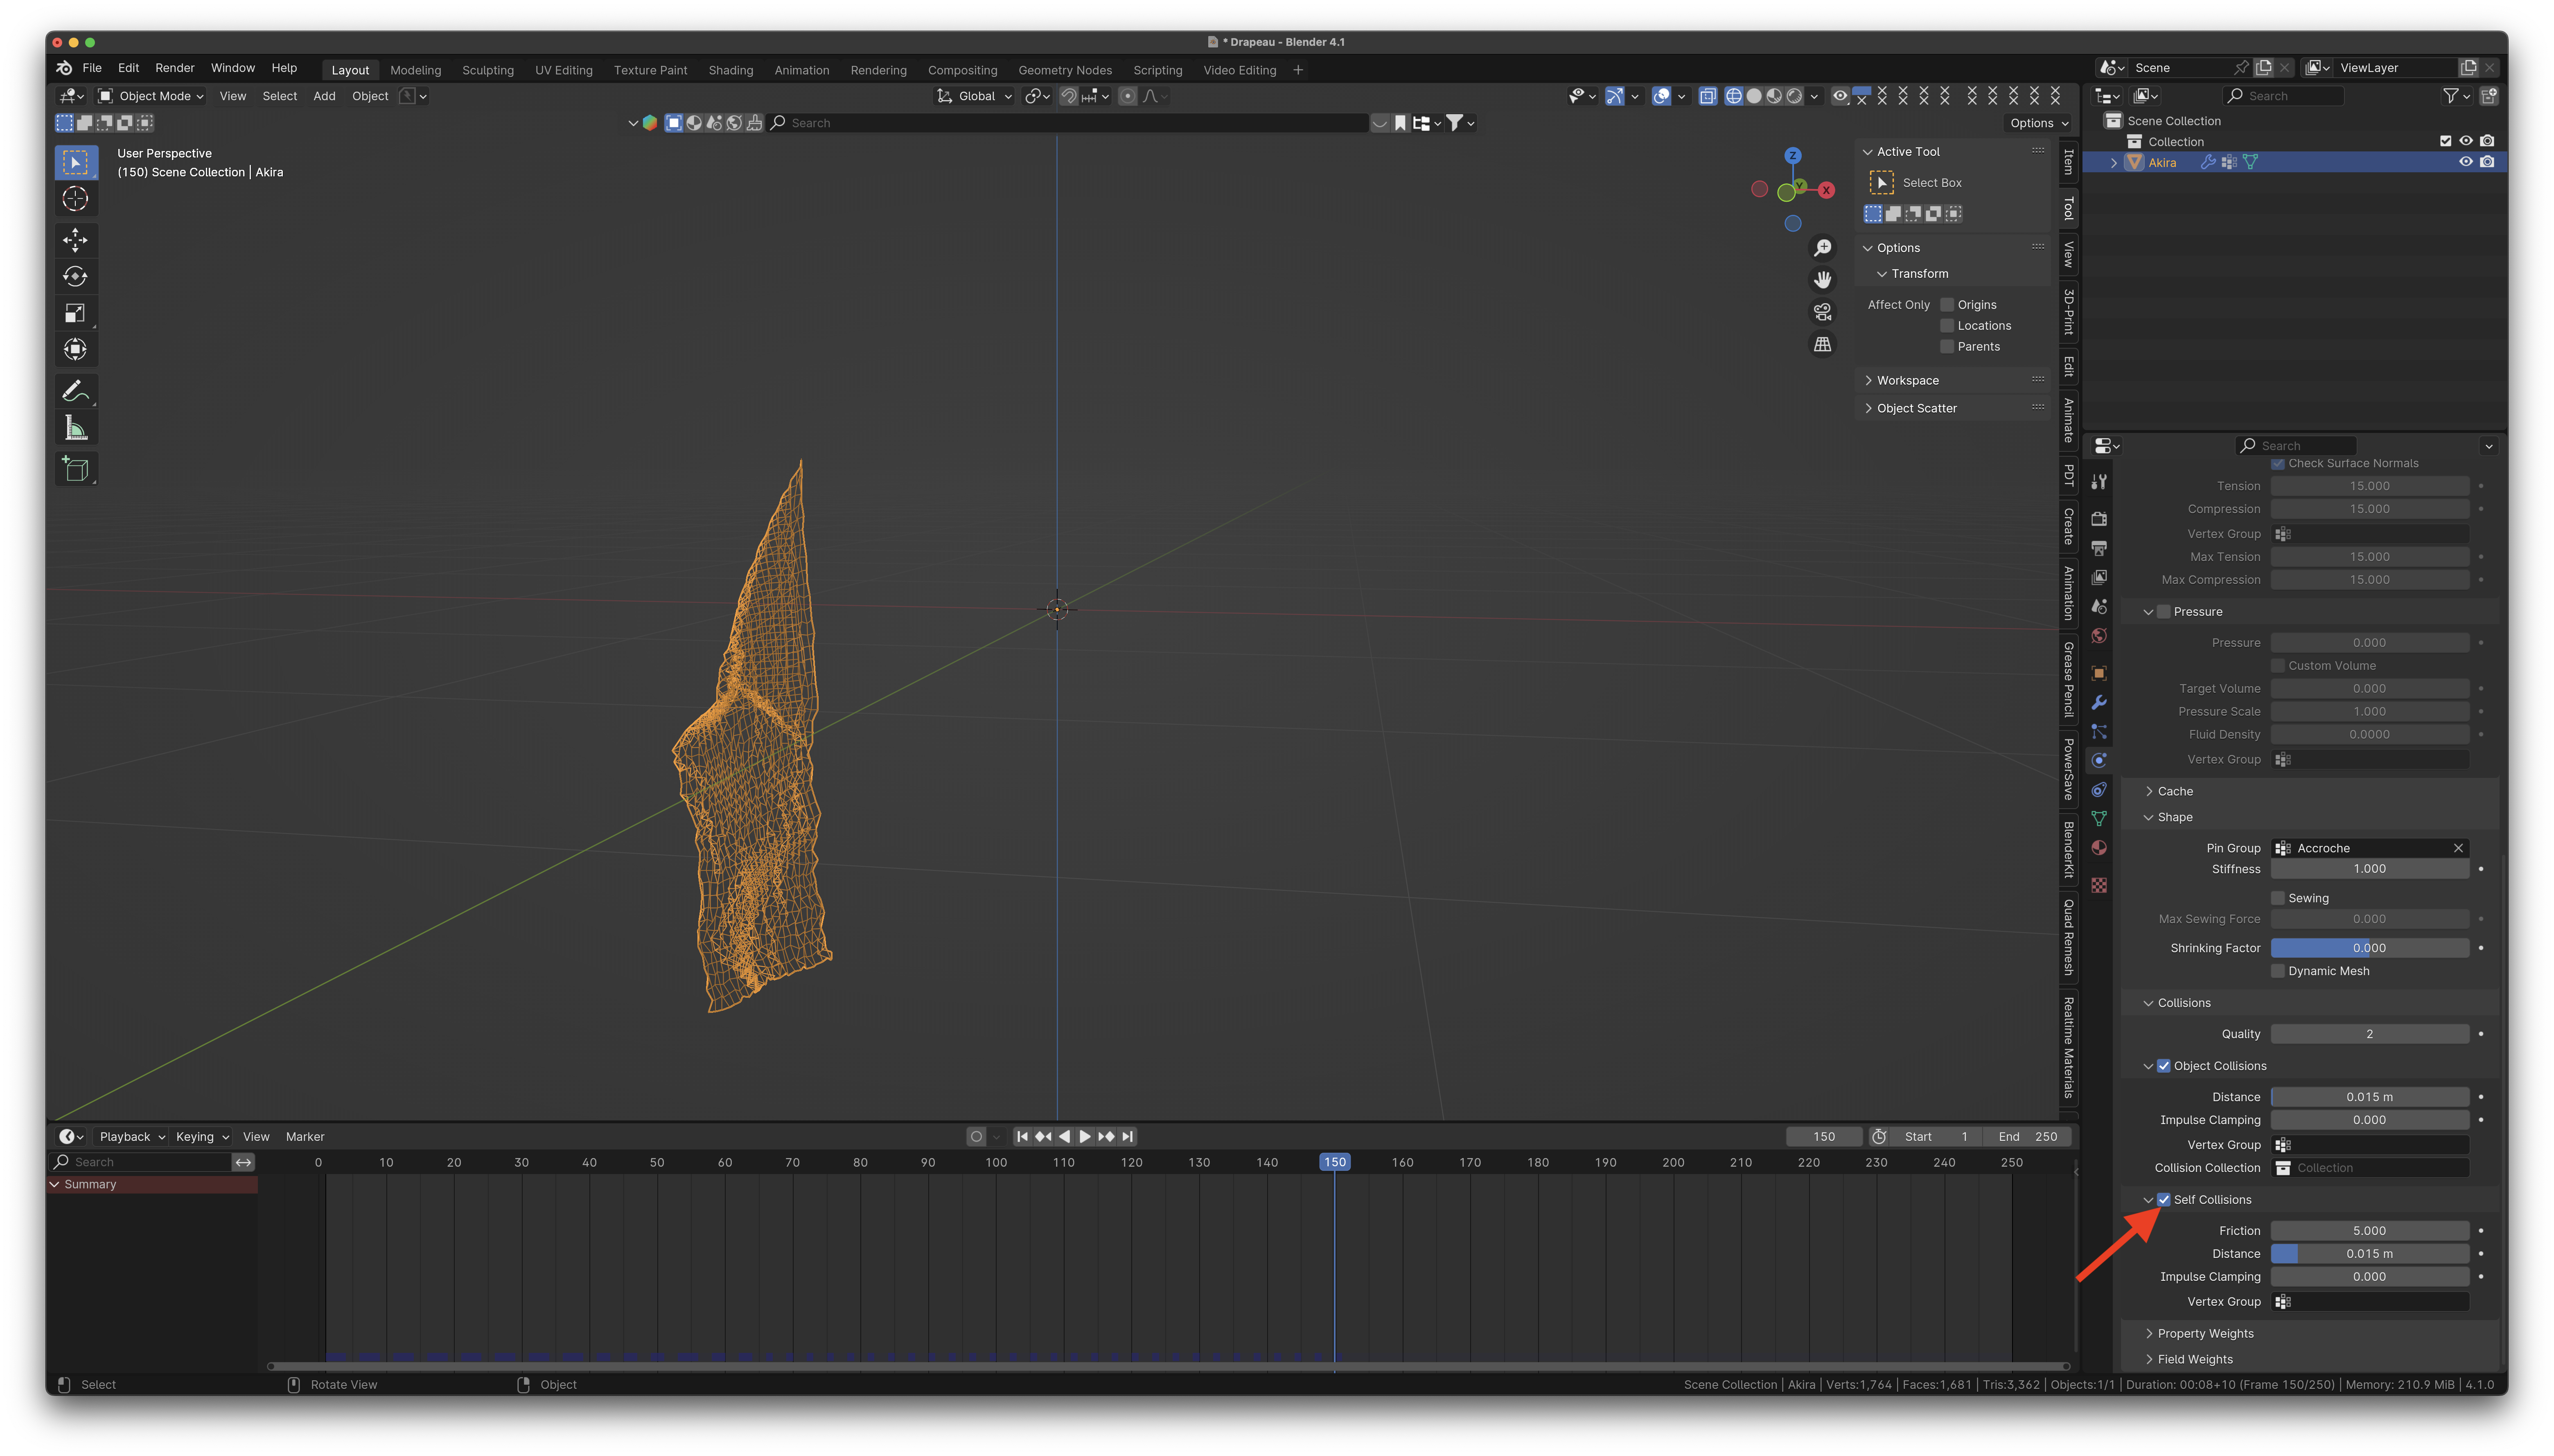The width and height of the screenshot is (2554, 1456).
Task: Enable Affect Only Origins checkbox
Action: 1947,305
